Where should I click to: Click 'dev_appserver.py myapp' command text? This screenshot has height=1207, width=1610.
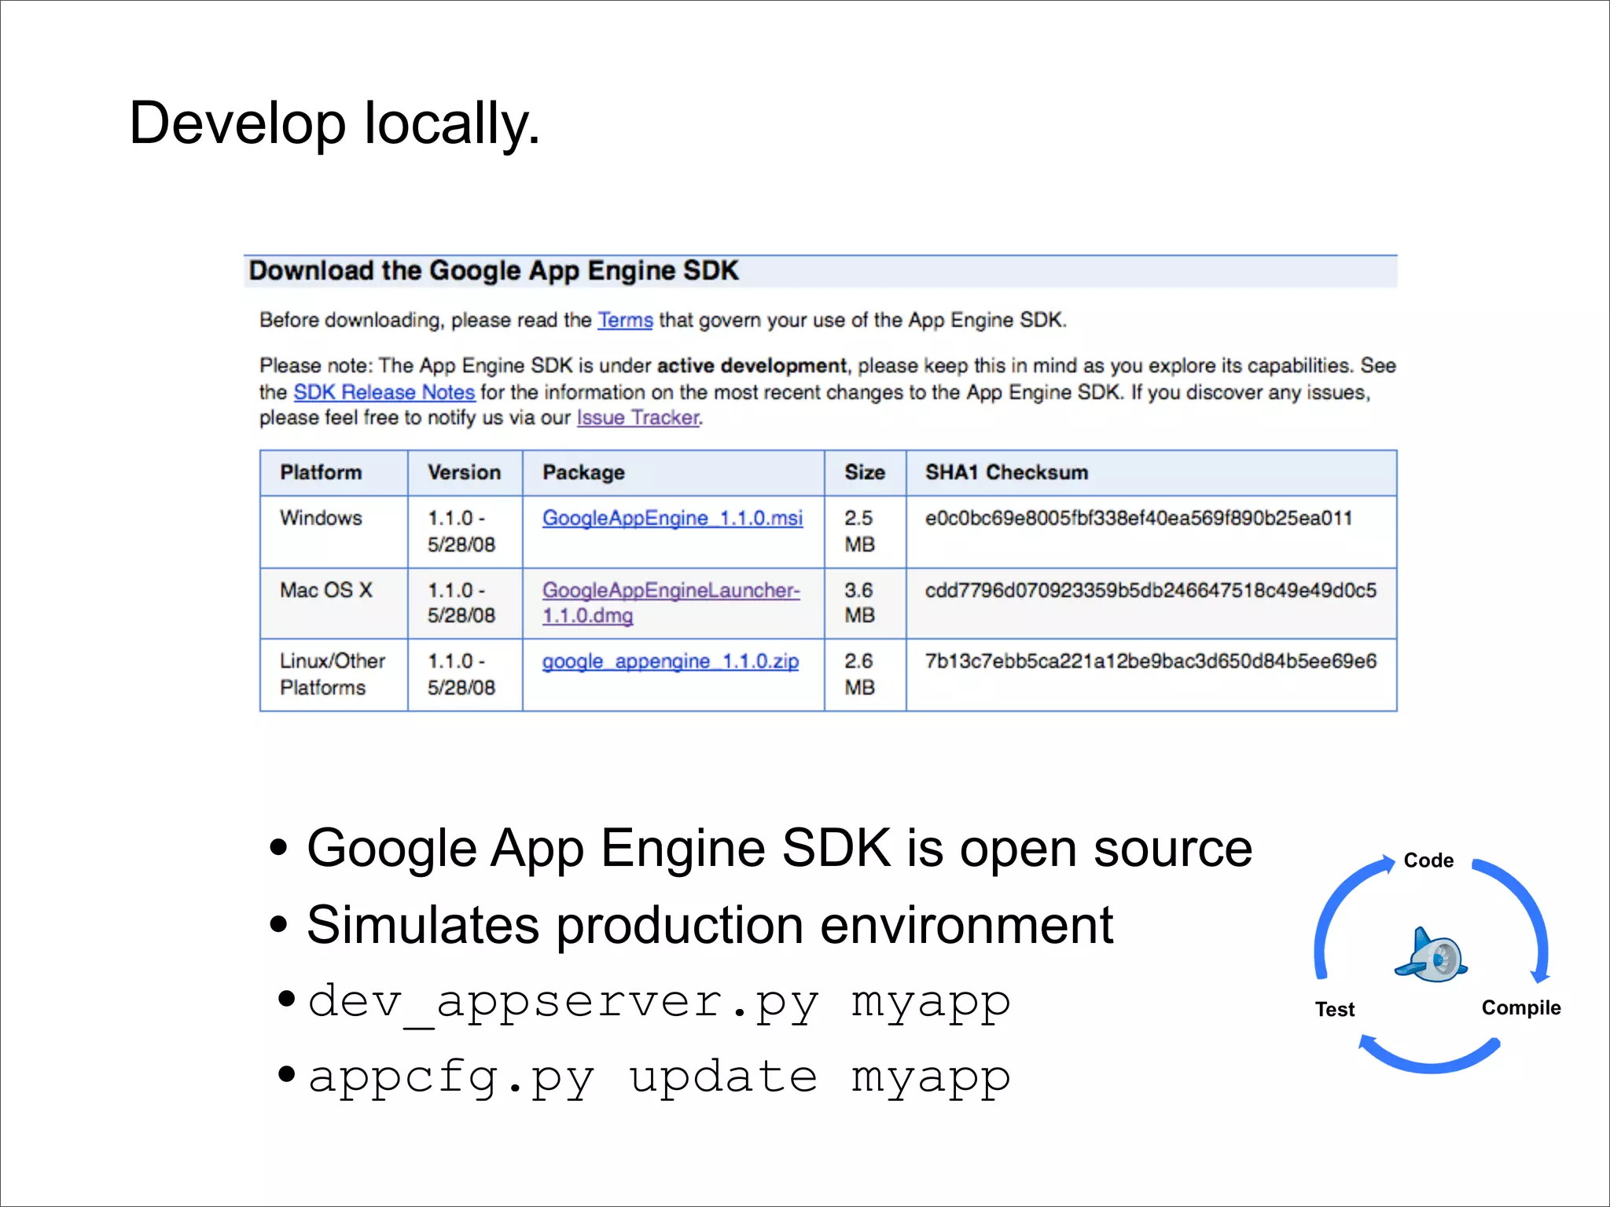[x=659, y=1003]
